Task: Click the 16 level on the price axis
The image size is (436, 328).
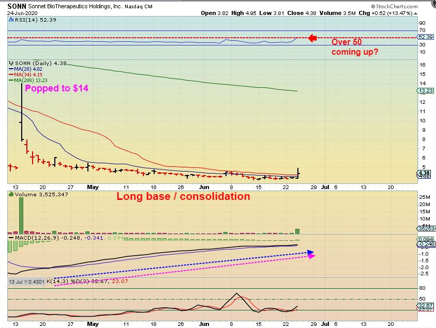Action: tap(423, 65)
